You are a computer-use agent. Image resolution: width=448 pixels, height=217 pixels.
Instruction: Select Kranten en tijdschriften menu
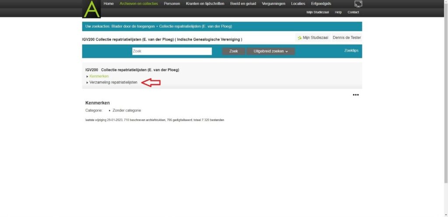(x=205, y=4)
